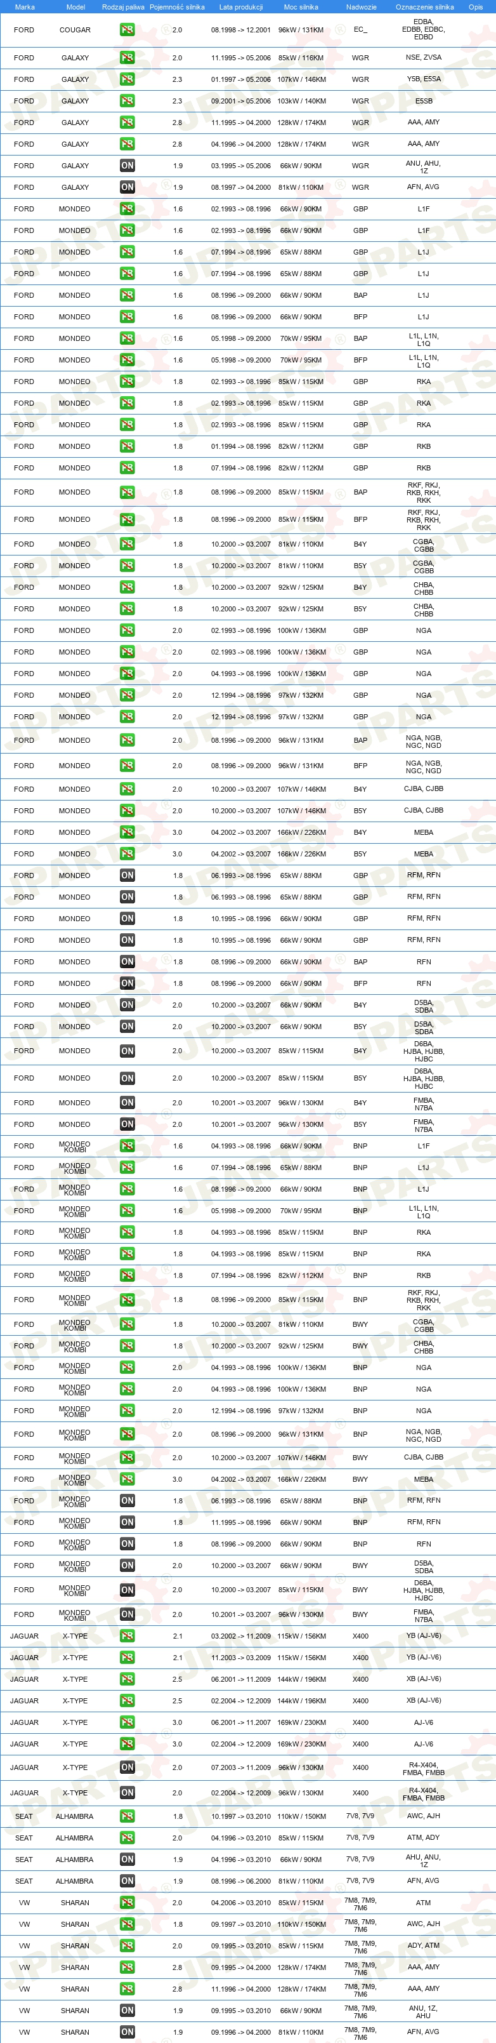Click the ON diesel icon for GALAXY 1.9 110KM
Screen dimensions: 496x2043
[127, 187]
